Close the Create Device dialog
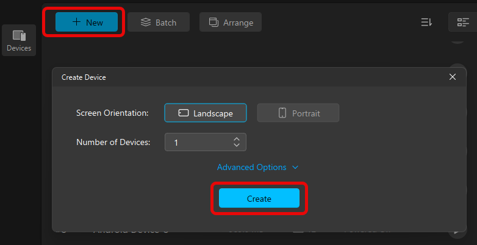This screenshot has width=477, height=245. (453, 77)
